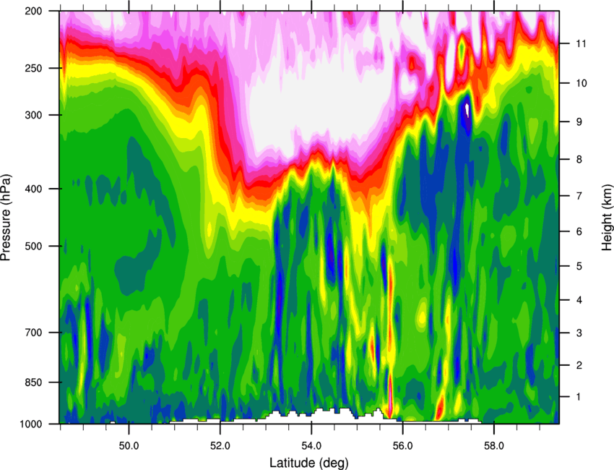Click the 50.0 latitude tick label

129,445
